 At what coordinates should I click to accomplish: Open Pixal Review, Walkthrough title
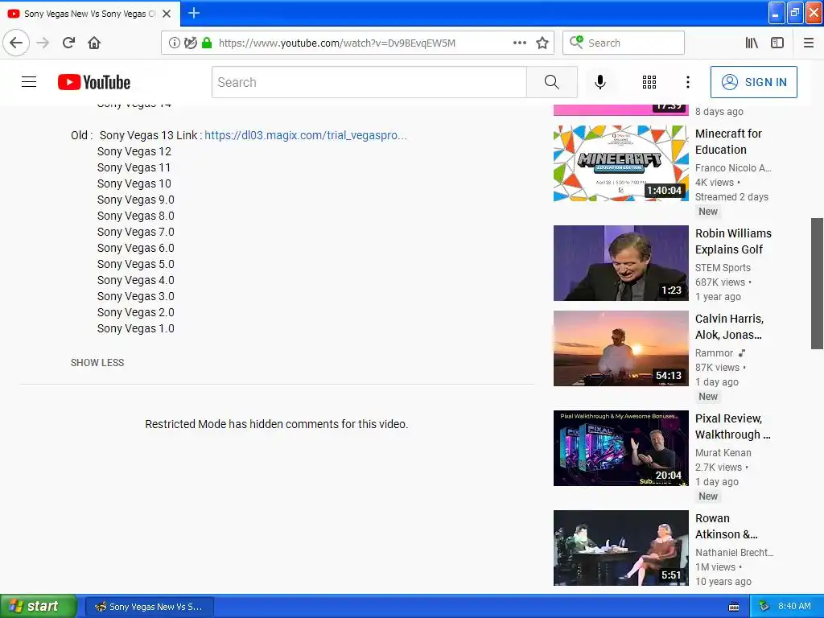click(732, 426)
